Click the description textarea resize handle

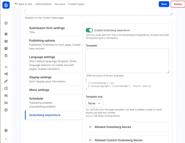coord(171,14)
